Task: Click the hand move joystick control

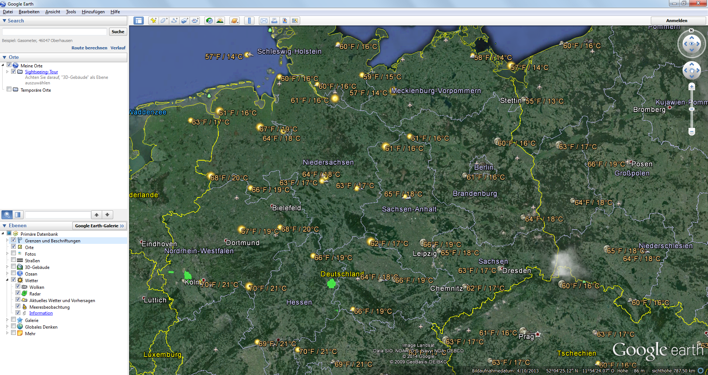Action: pyautogui.click(x=692, y=70)
